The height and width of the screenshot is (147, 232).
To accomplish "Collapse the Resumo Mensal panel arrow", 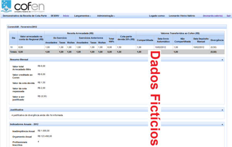I will [x=222, y=60].
